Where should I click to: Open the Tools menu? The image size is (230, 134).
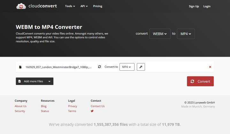(x=70, y=6)
